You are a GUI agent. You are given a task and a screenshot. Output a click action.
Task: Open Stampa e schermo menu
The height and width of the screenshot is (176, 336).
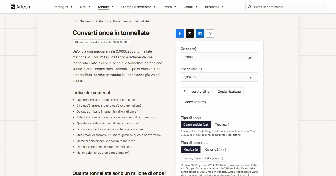click(136, 7)
